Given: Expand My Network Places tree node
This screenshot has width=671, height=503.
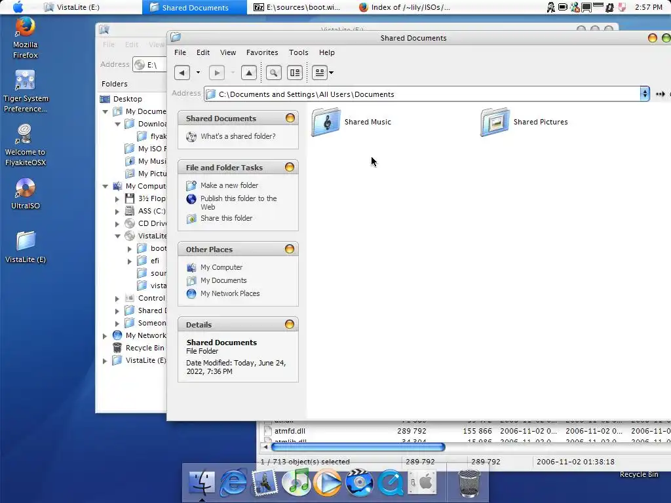Looking at the screenshot, I should [x=105, y=336].
